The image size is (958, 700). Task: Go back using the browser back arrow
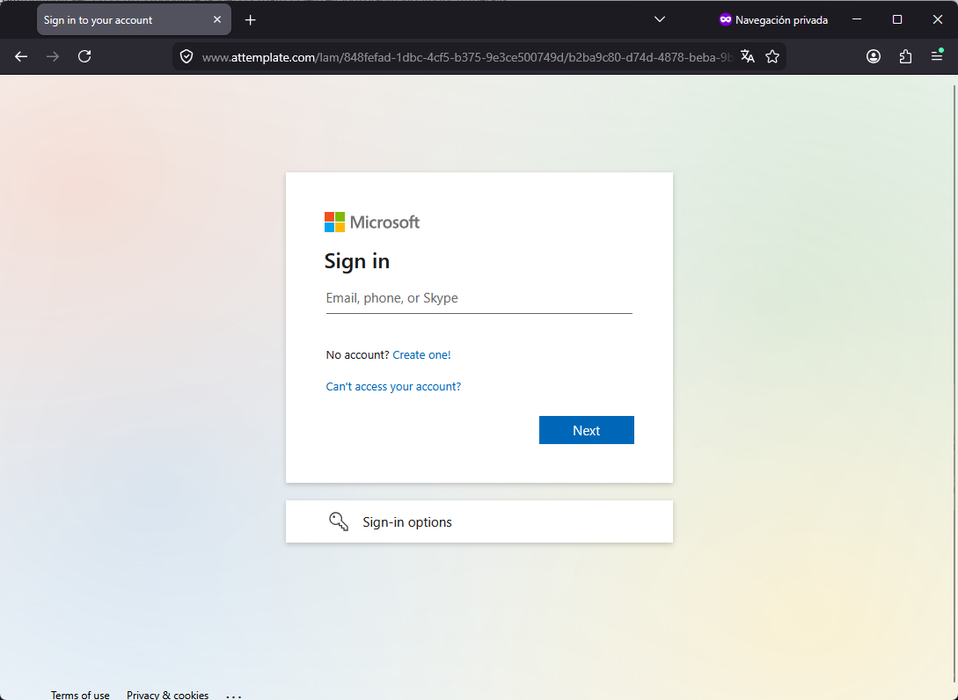point(21,57)
